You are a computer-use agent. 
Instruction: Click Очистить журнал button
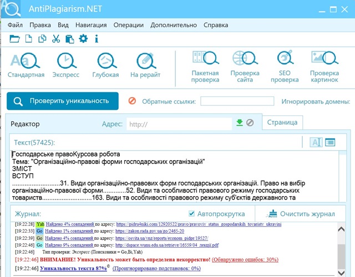(300, 214)
